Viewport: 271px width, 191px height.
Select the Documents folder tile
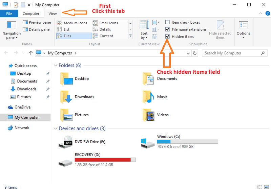tap(160, 79)
